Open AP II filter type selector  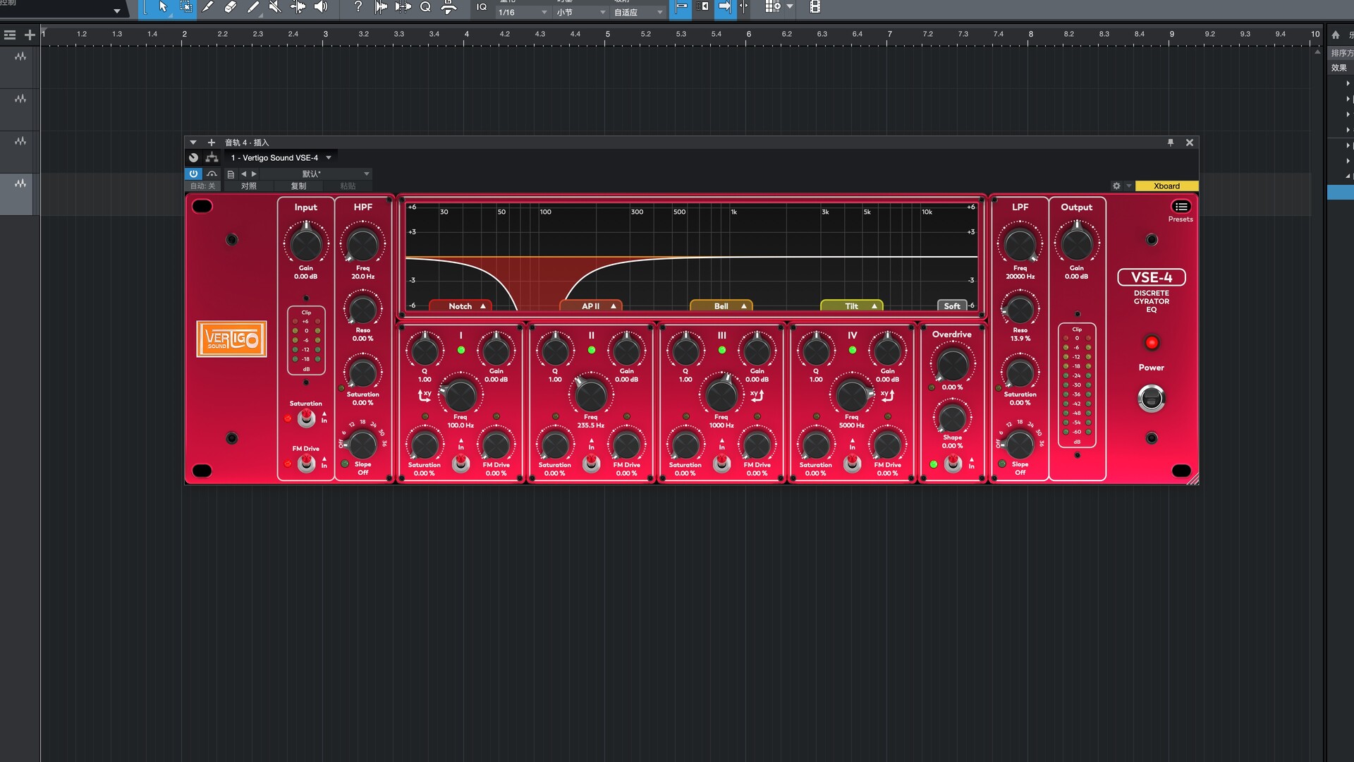pyautogui.click(x=591, y=306)
